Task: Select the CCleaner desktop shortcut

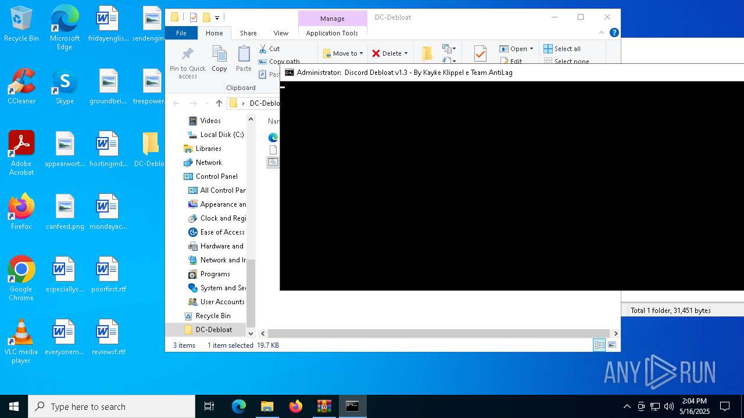Action: [22, 87]
